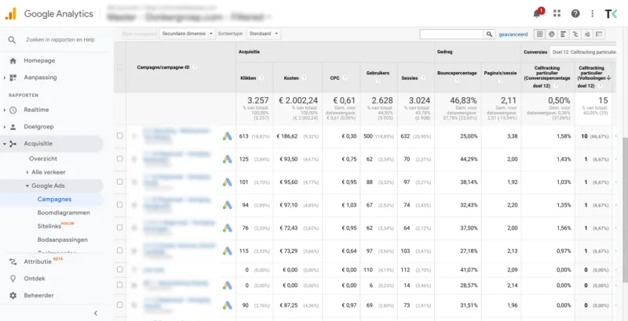Expand the Aanpassing section arrow
This screenshot has height=321, width=628.
click(x=5, y=78)
